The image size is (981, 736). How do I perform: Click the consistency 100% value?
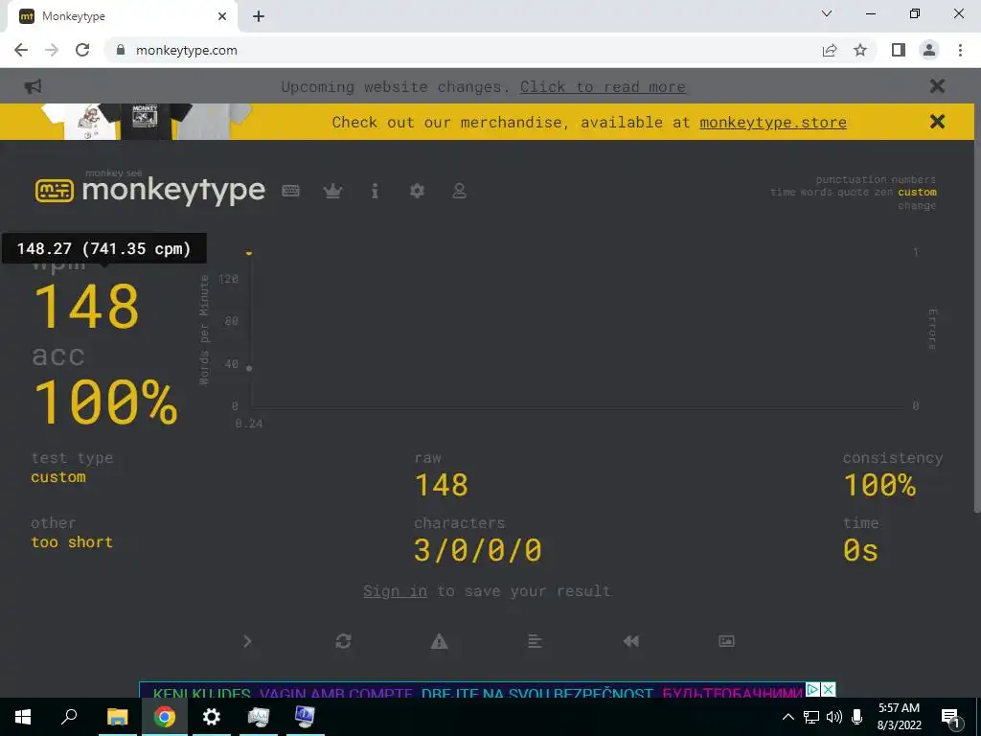pyautogui.click(x=879, y=485)
